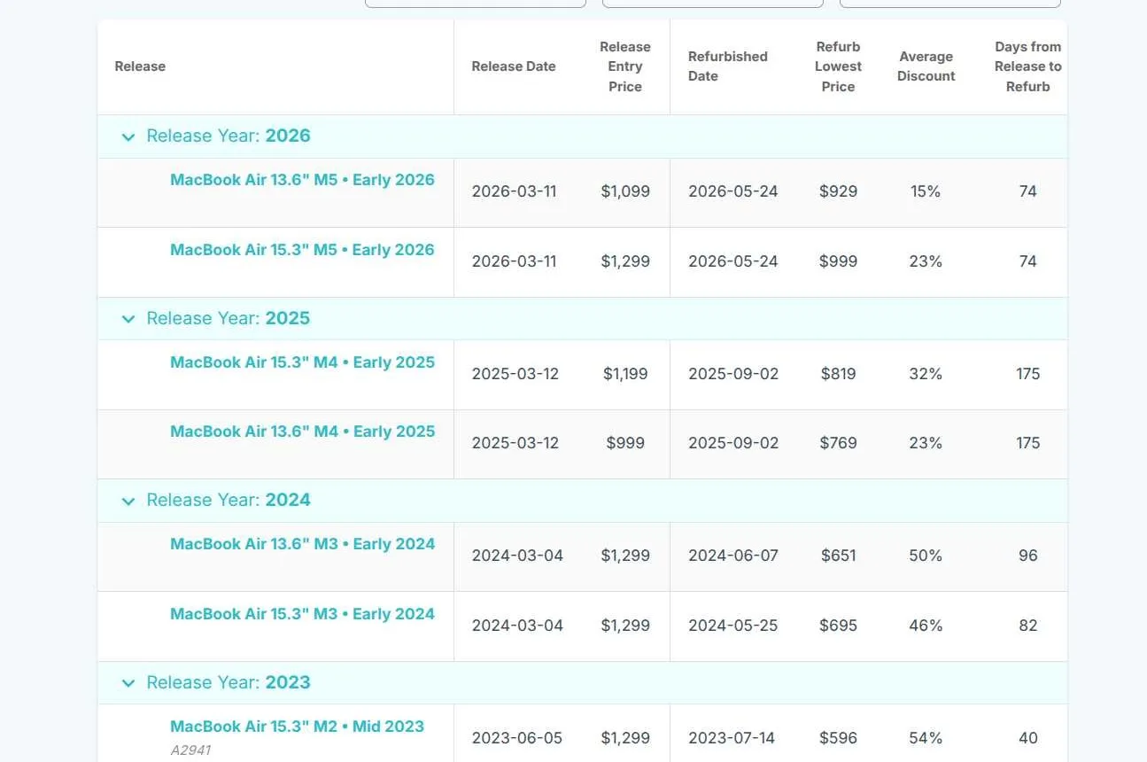This screenshot has height=762, width=1147.
Task: Click the $1,199 release entry price cell
Action: [625, 374]
